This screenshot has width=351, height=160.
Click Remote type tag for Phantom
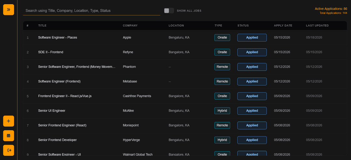coord(222,67)
